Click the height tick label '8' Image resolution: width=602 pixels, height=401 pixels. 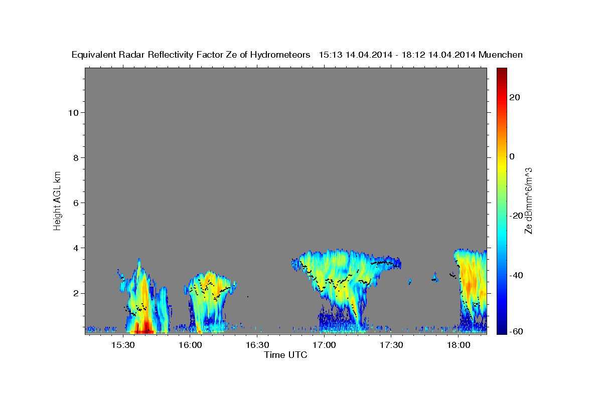pyautogui.click(x=75, y=157)
